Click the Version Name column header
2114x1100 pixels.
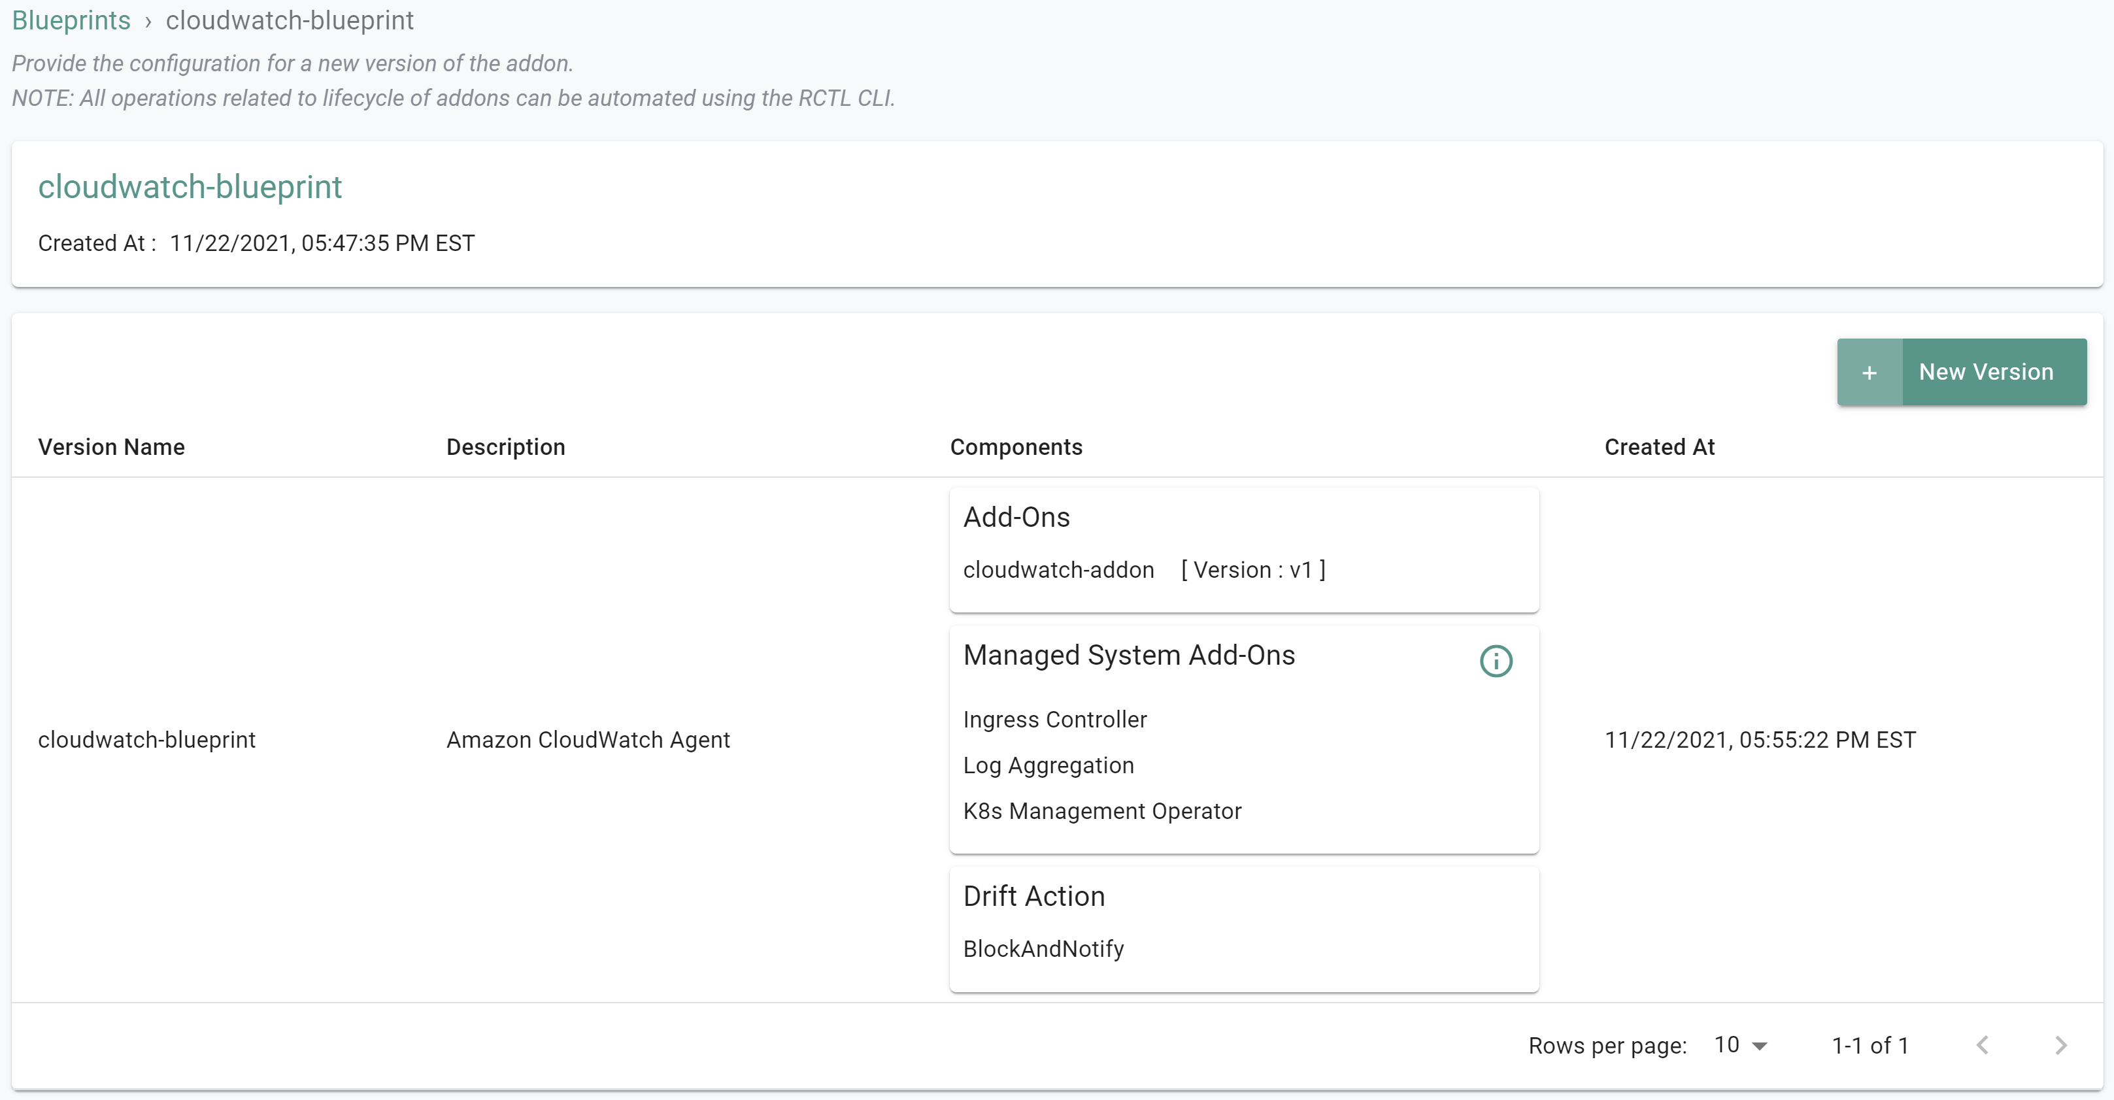click(112, 447)
